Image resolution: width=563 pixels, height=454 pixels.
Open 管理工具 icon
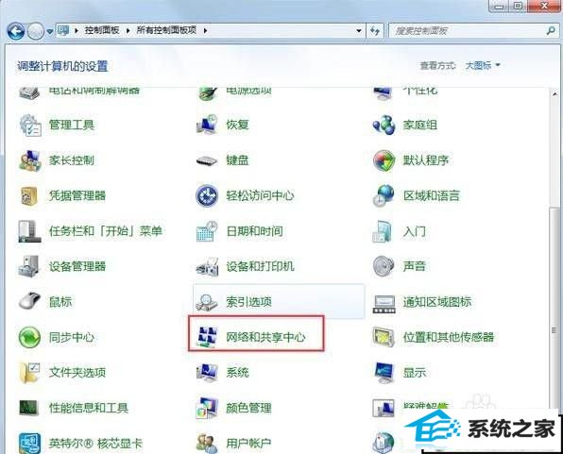point(30,125)
